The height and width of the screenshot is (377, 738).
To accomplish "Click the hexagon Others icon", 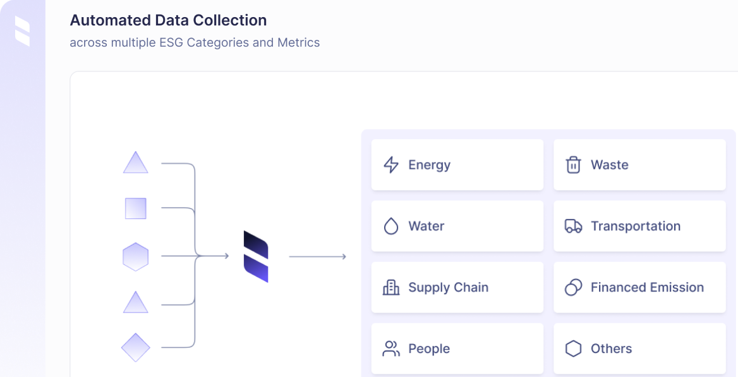I will 573,349.
